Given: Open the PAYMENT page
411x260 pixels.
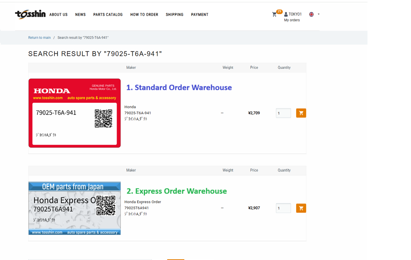Looking at the screenshot, I should (200, 15).
